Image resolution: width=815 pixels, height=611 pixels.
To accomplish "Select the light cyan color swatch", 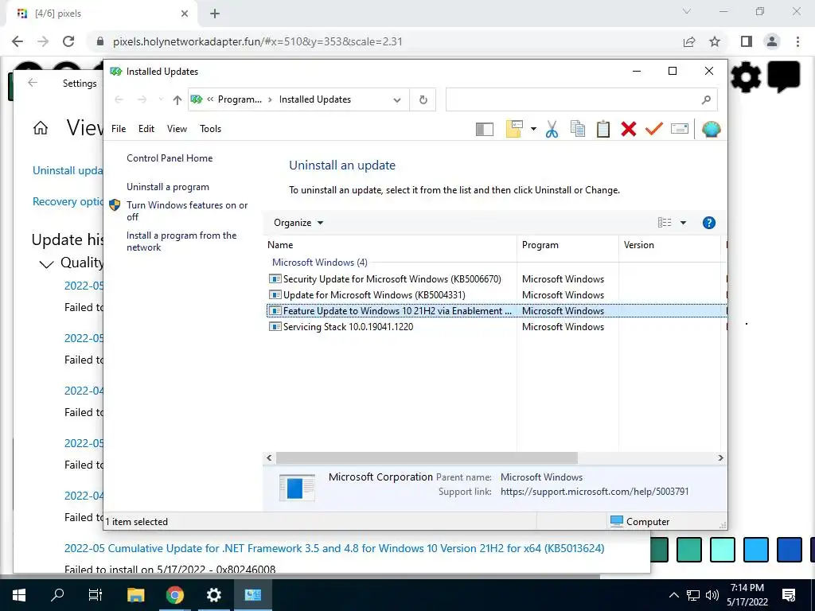I will (723, 551).
